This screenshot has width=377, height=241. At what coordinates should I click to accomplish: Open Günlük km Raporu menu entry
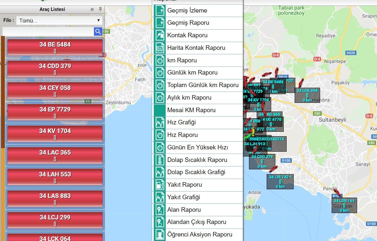pyautogui.click(x=198, y=73)
